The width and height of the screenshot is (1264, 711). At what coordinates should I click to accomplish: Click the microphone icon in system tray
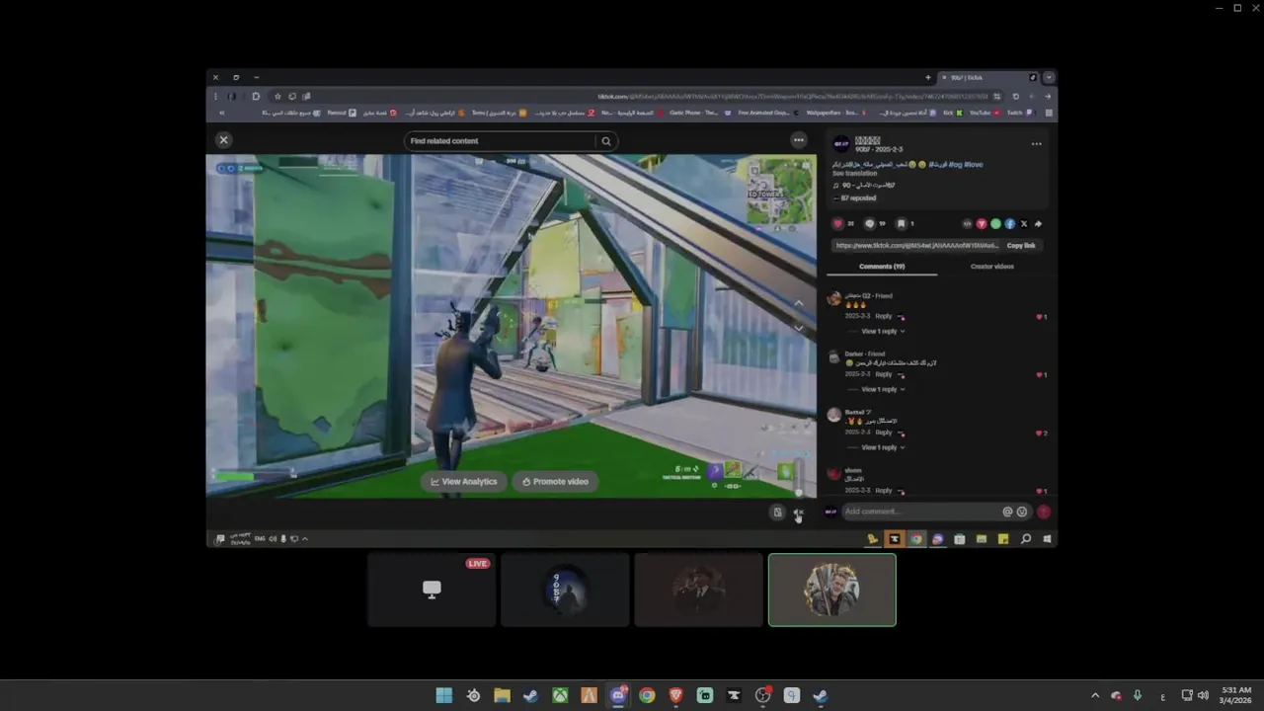click(x=1138, y=695)
